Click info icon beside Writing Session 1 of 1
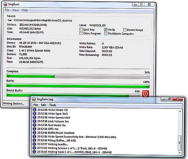This screenshot has height=159, width=188. click(x=34, y=148)
